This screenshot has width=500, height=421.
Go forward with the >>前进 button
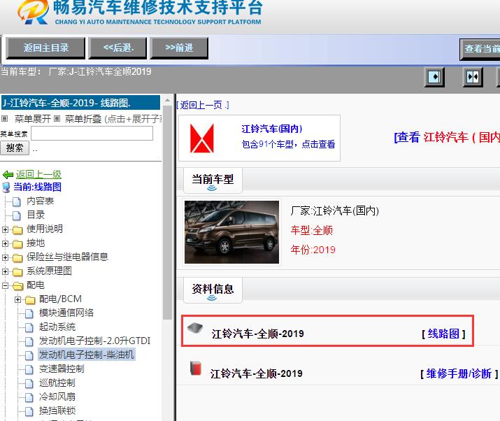click(x=179, y=48)
